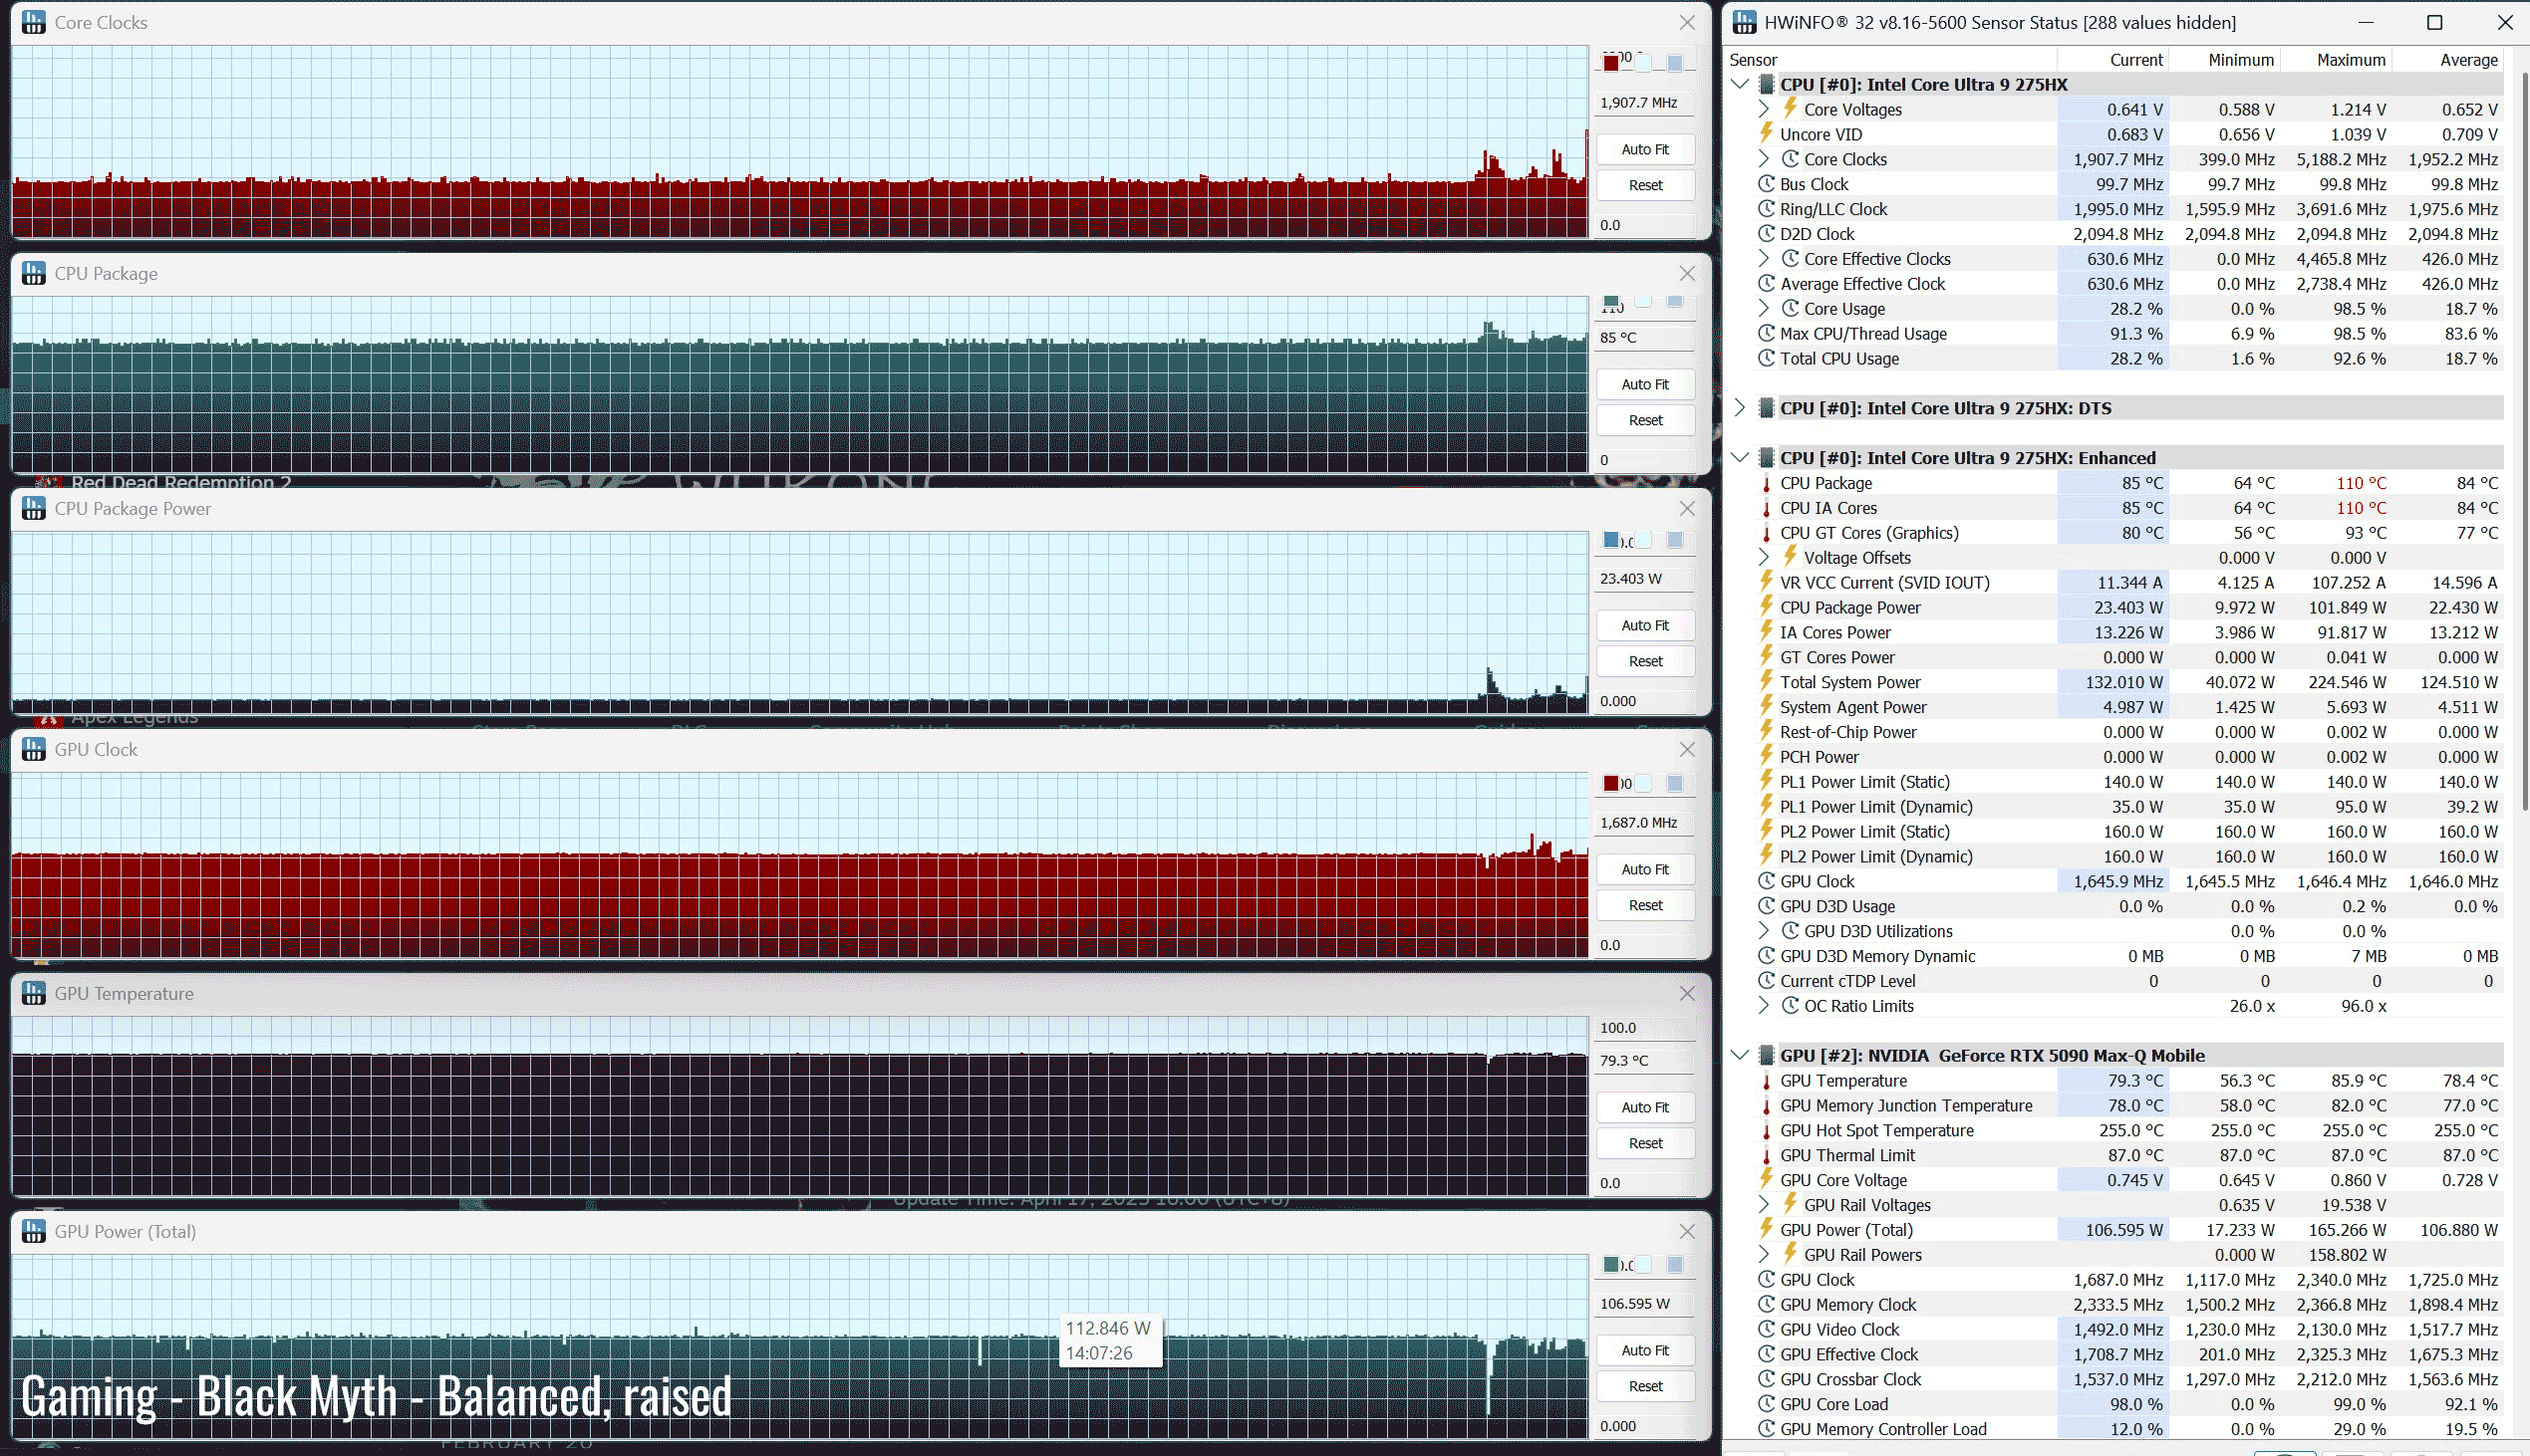
Task: Click the 100.0 maximum field in GPU Temperature graph
Action: pos(1645,1028)
